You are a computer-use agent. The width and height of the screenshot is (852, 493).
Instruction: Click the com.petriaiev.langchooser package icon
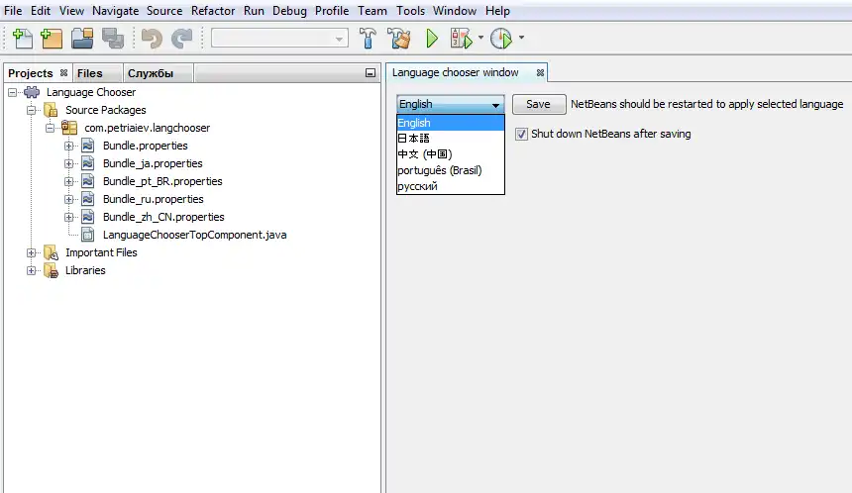pyautogui.click(x=69, y=128)
